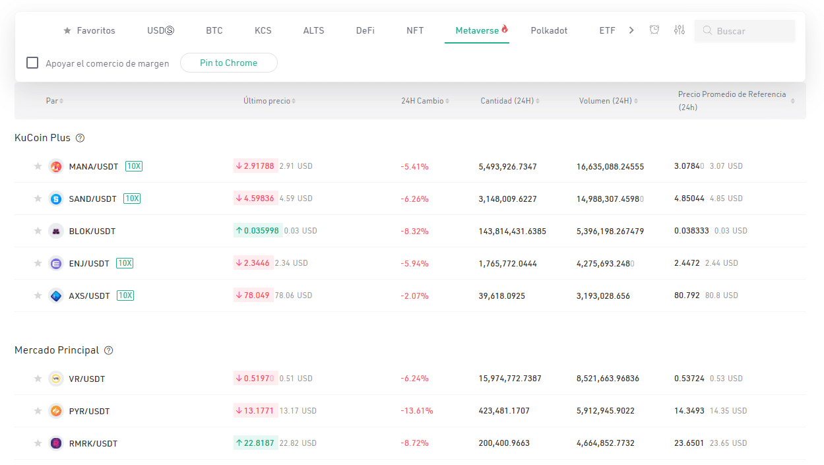Click the MANA coin logo icon
The width and height of the screenshot is (824, 465).
point(56,166)
